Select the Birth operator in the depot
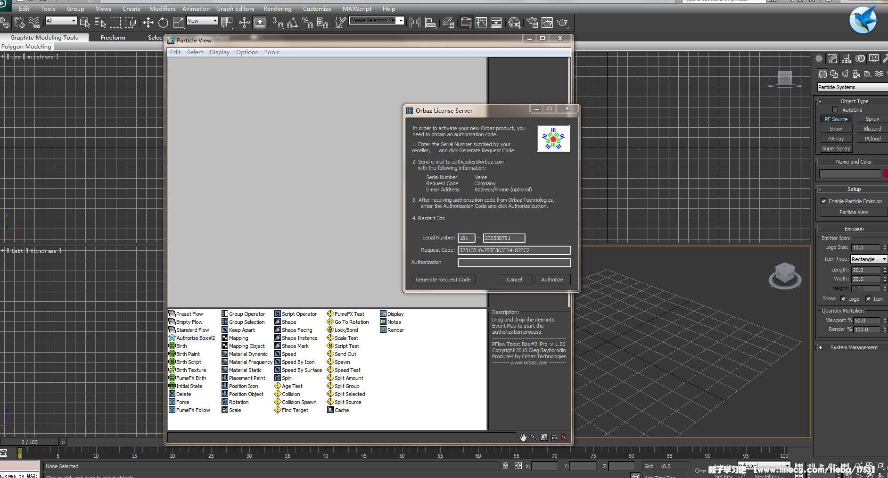Viewport: 888px width, 478px height. coord(178,346)
